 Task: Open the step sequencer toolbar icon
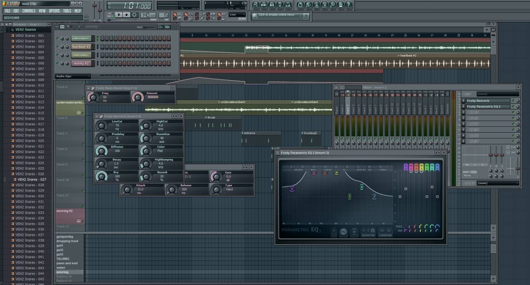264,5
